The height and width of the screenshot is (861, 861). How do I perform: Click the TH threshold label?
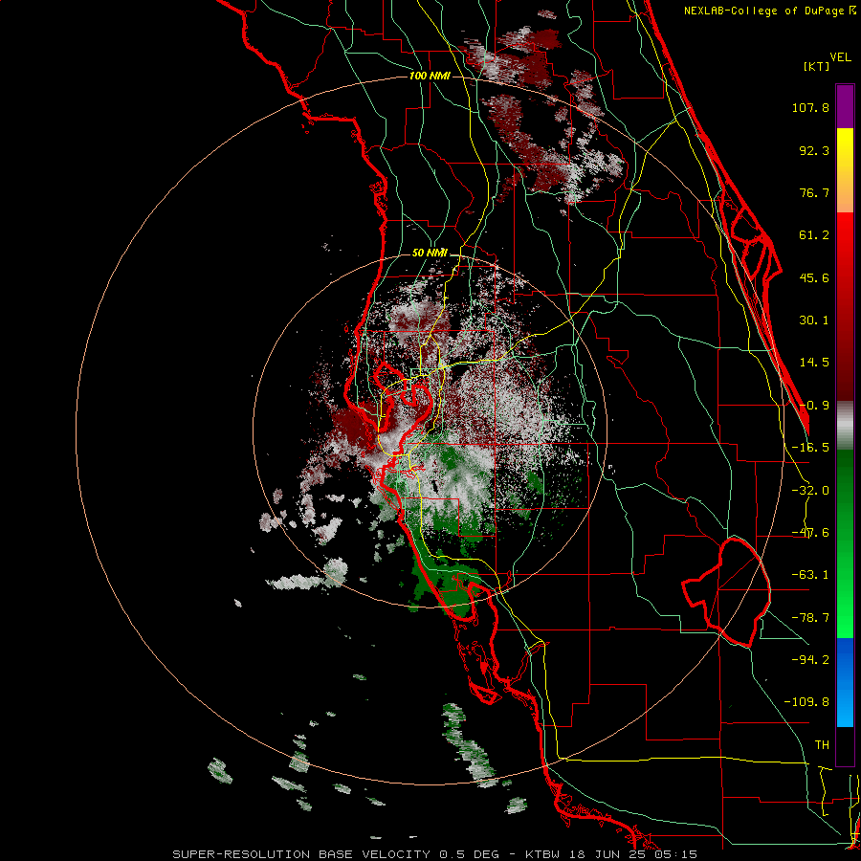(822, 745)
